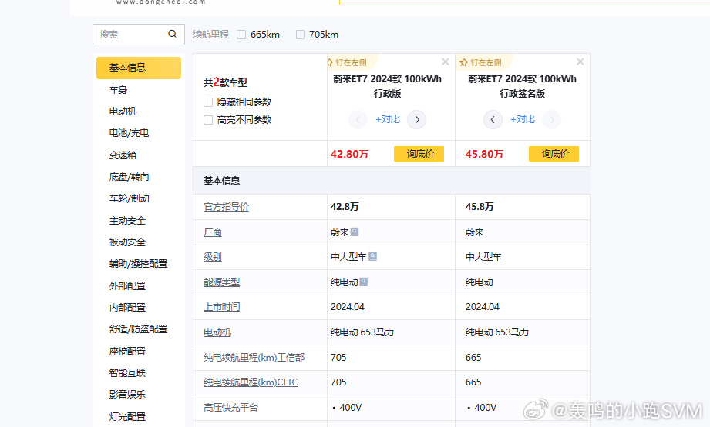Pin 行政签名版 column to left
710x427 pixels.
(480, 62)
